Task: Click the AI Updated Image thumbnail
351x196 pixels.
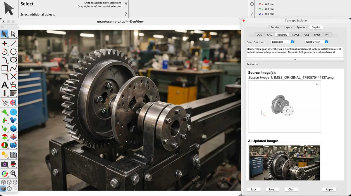Action: coord(285,162)
